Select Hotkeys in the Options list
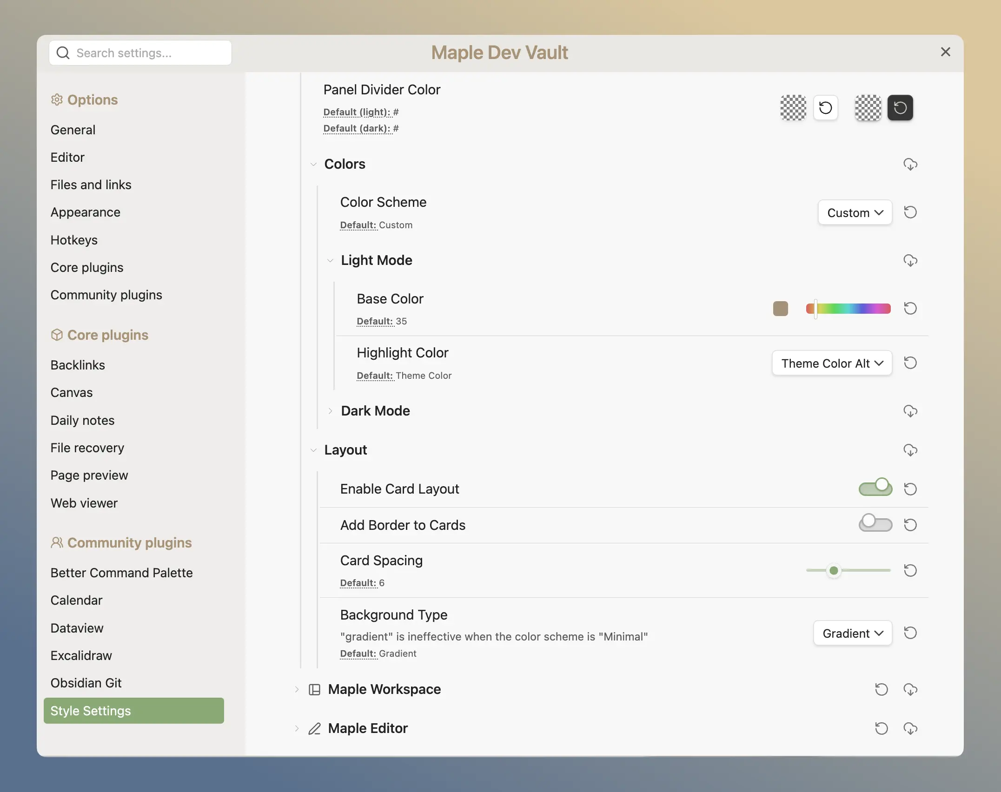This screenshot has width=1001, height=792. point(74,240)
